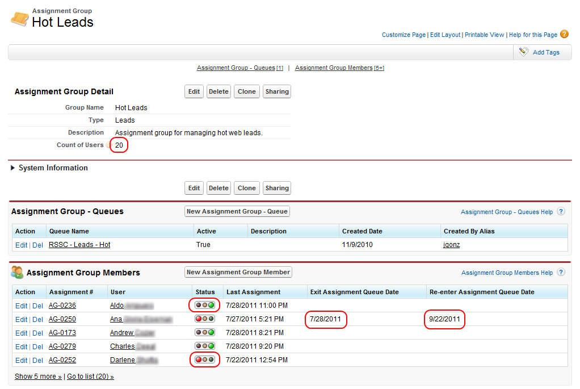Click the jgonz created-by alias link
580x389 pixels.
[x=451, y=244]
